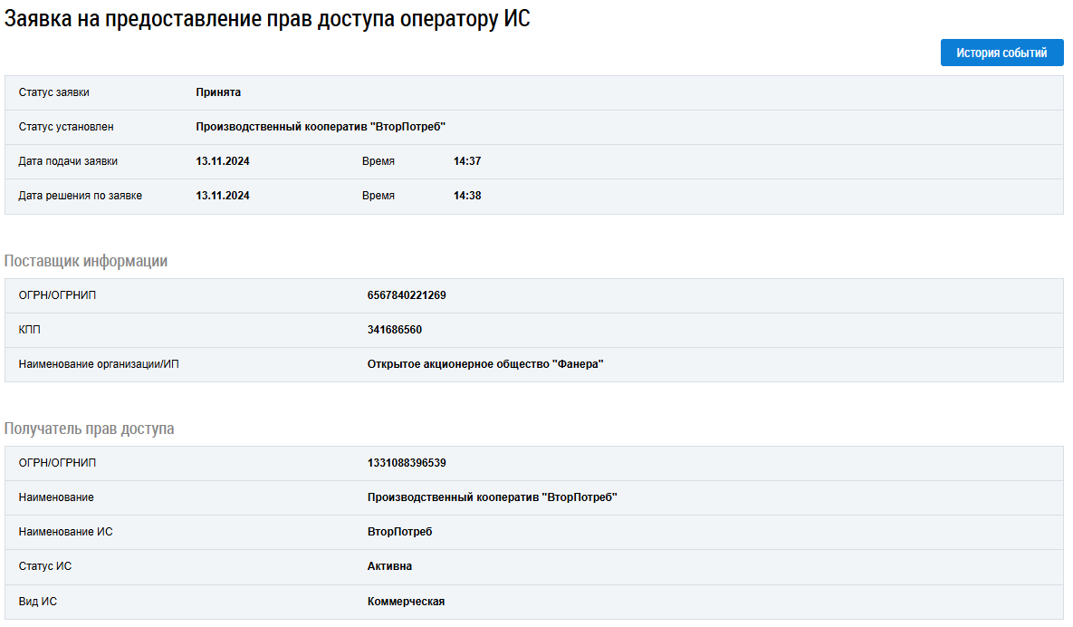Open the История событий event history
Screen dimensions: 1073x627
coord(1001,53)
